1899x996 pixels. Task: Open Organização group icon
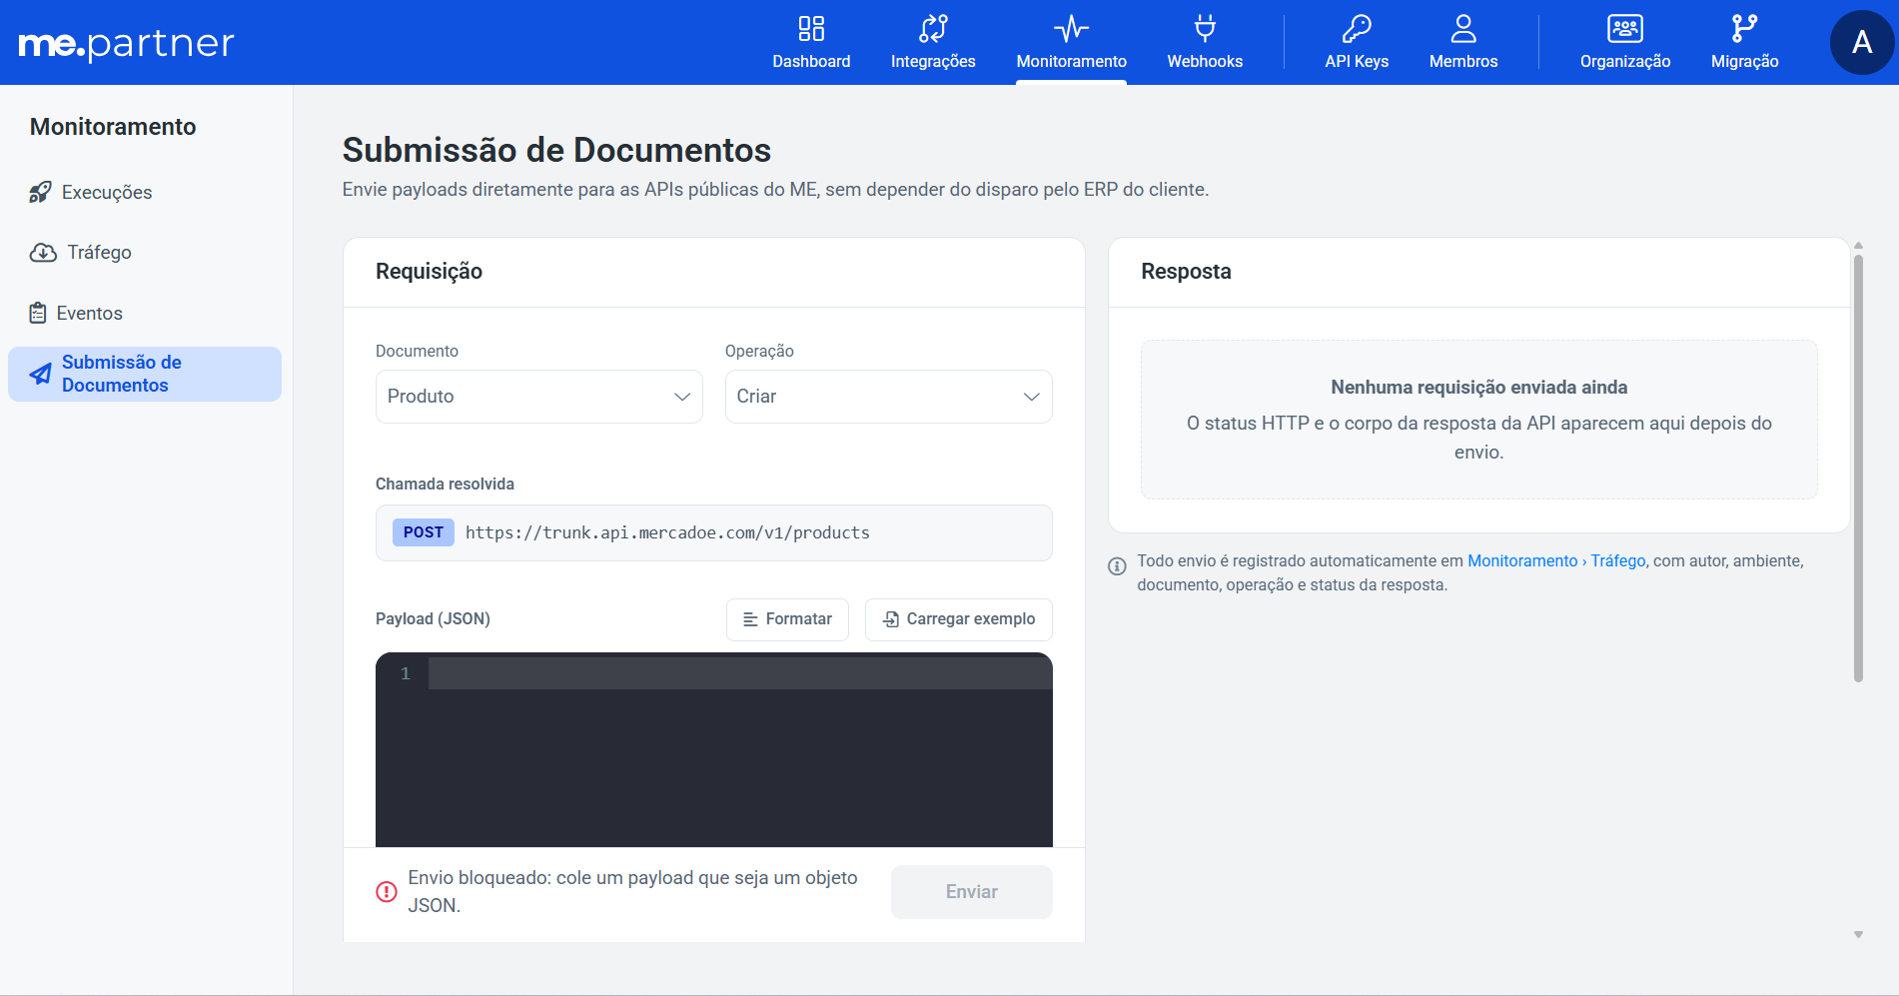tap(1625, 28)
